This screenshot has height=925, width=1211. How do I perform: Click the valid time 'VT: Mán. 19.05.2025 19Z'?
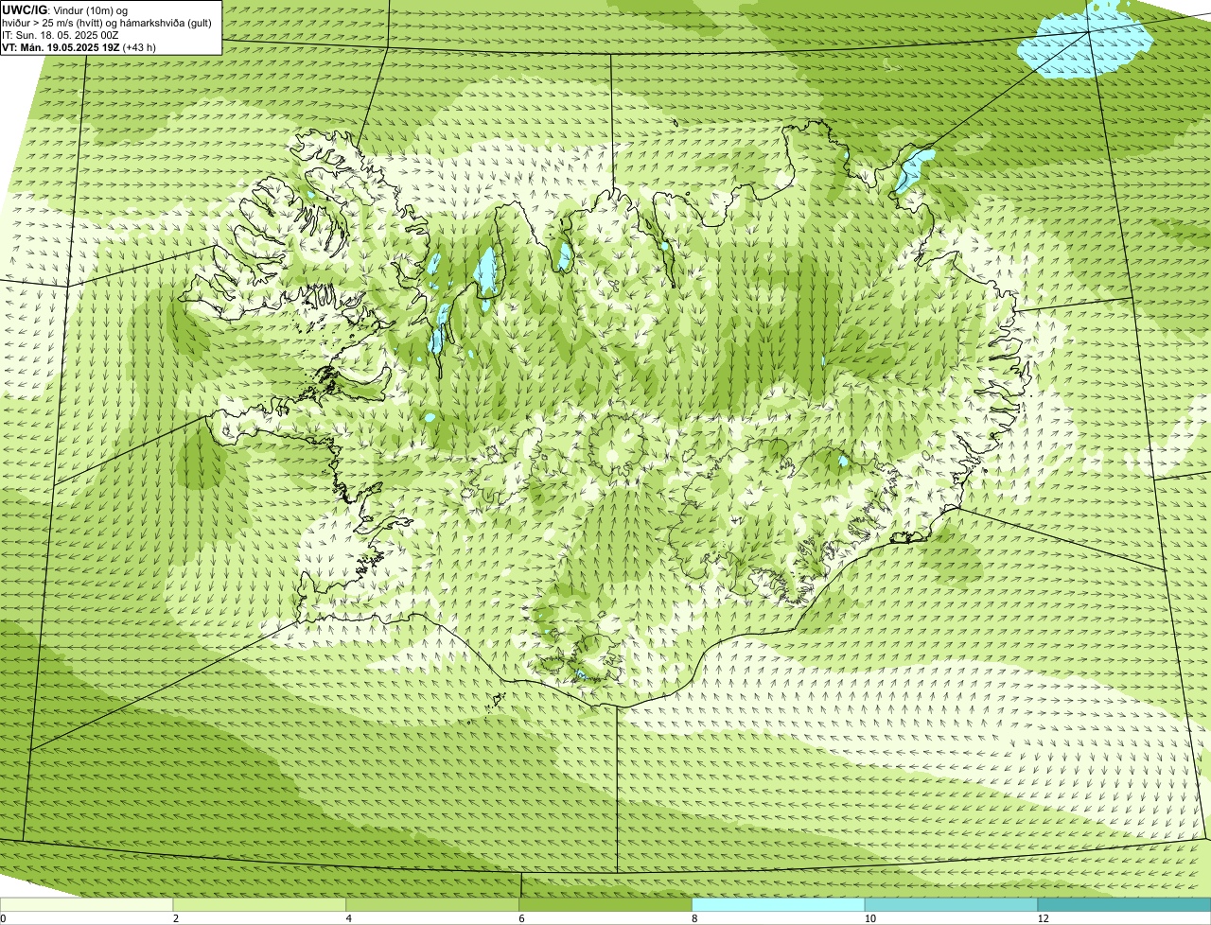pos(61,46)
